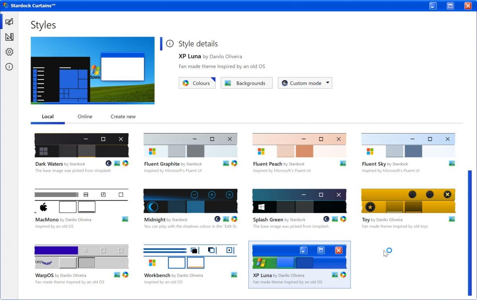Select the style editor ruler icon in sidebar

pyautogui.click(x=10, y=37)
